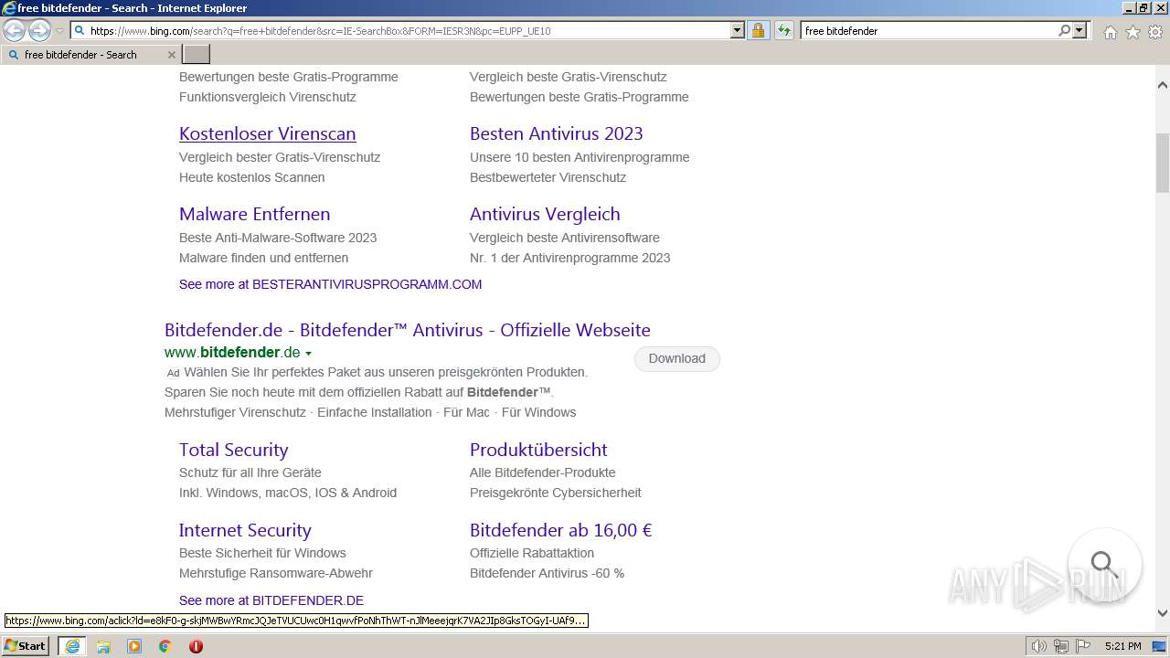
Task: Open a new blank tab
Action: coord(197,55)
